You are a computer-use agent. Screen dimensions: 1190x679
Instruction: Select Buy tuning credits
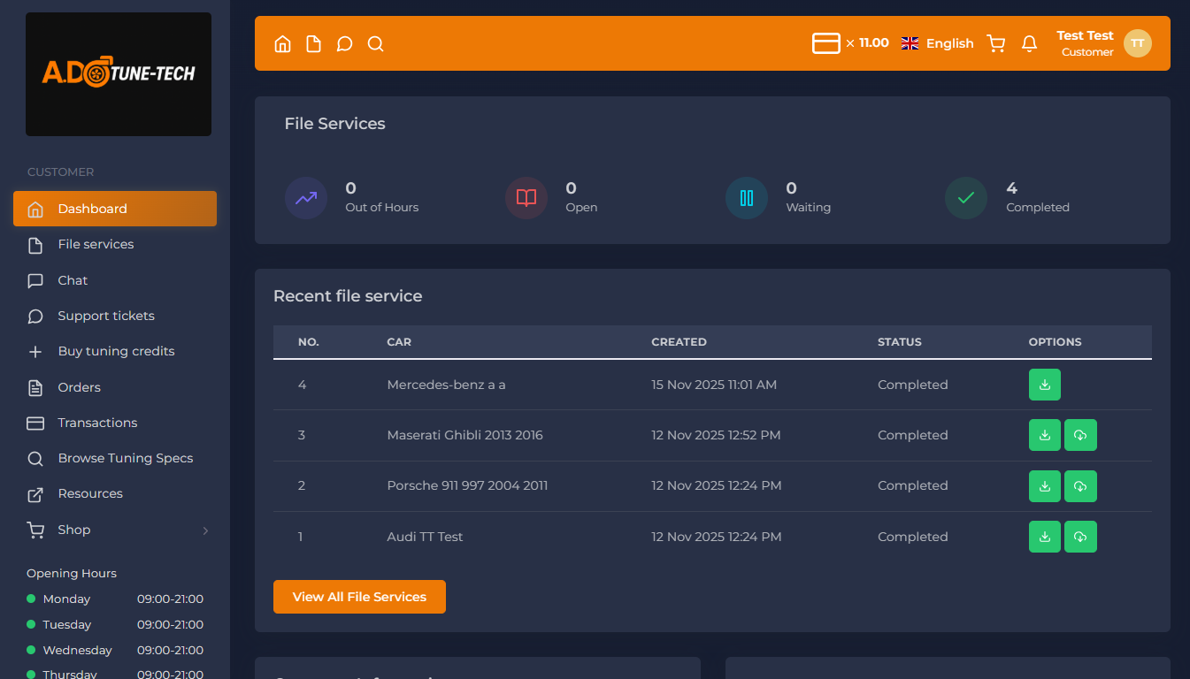coord(115,351)
